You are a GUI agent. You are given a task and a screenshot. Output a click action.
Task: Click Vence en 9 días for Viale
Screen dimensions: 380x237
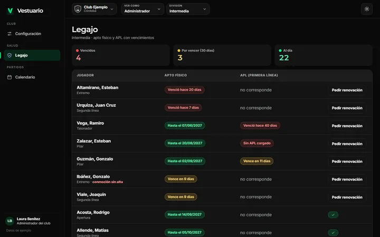(x=181, y=197)
